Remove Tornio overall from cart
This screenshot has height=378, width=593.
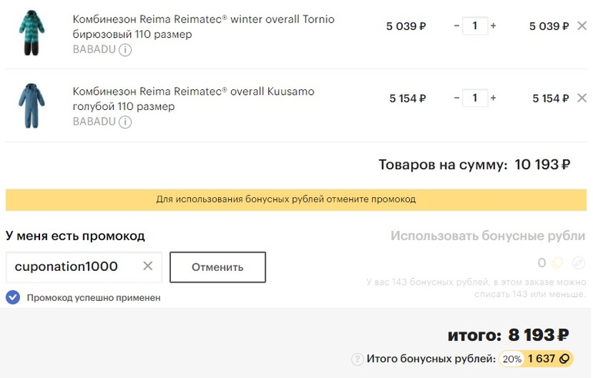coord(581,25)
